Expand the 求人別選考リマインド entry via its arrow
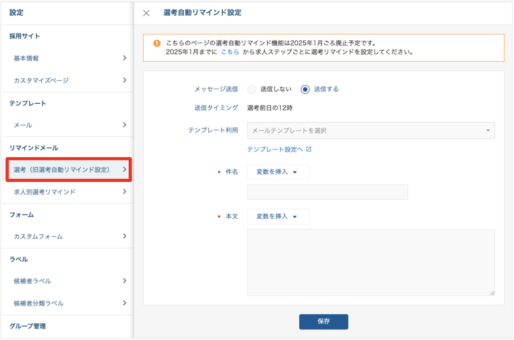Viewport: 514px width, 340px height. pos(125,192)
